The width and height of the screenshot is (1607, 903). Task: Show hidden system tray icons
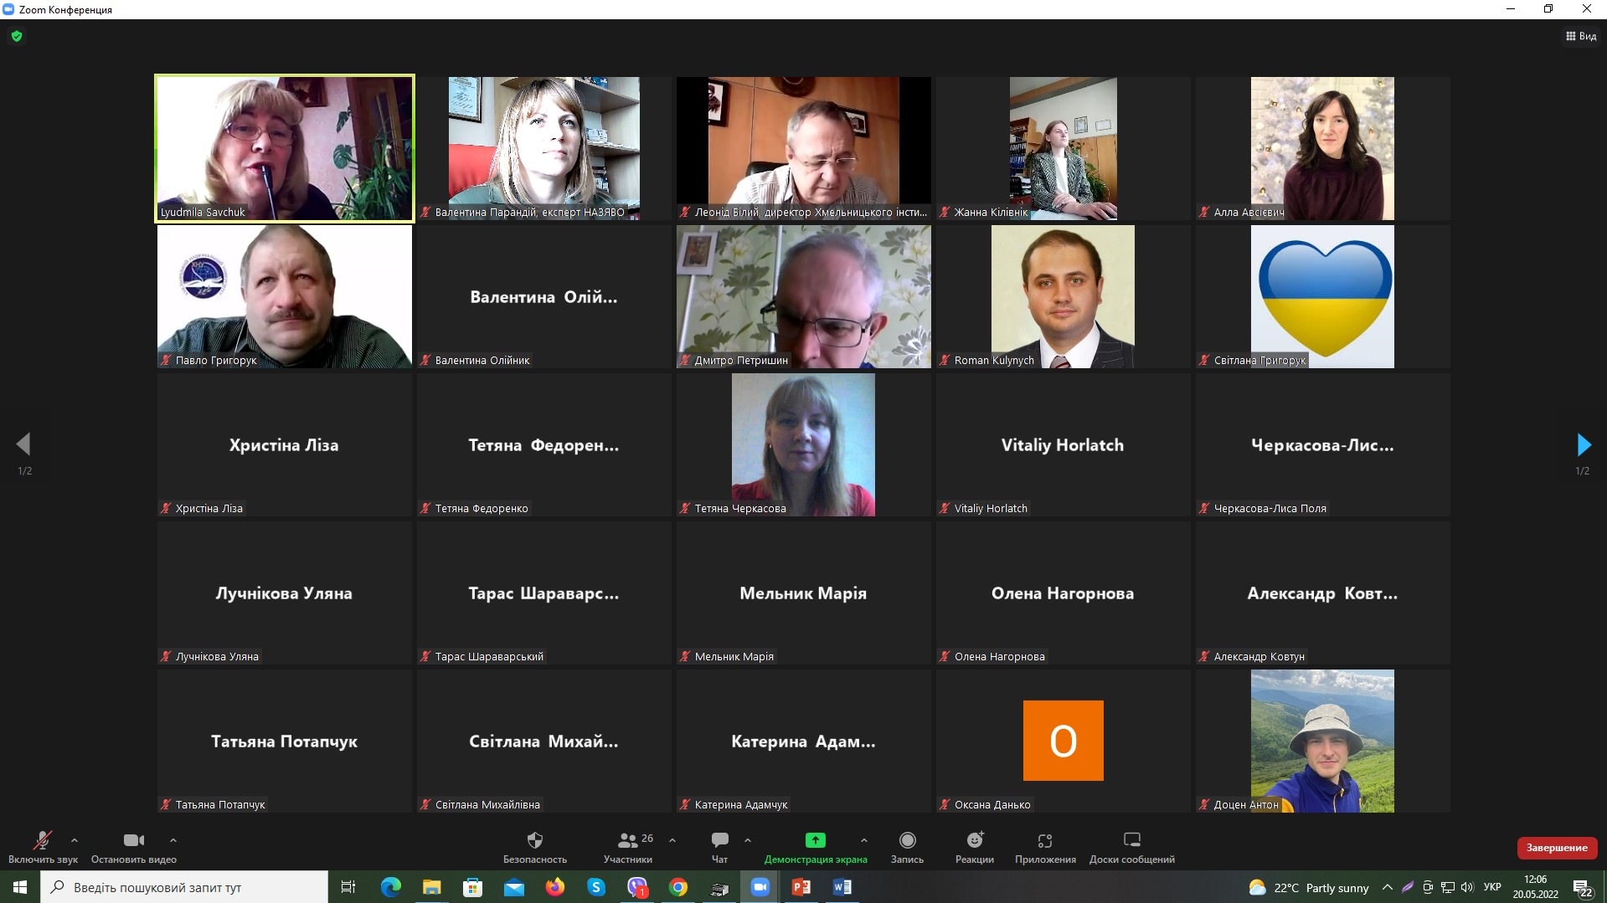click(x=1388, y=887)
